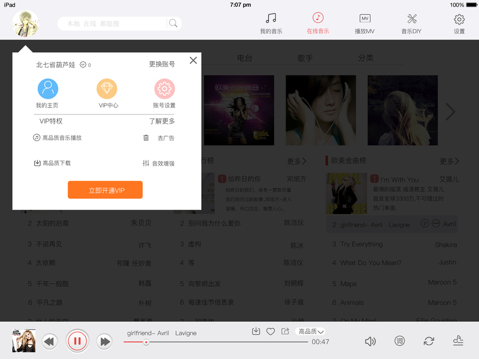The image size is (479, 359).
Task: Favorite current song with heart icon
Action: coord(271,331)
